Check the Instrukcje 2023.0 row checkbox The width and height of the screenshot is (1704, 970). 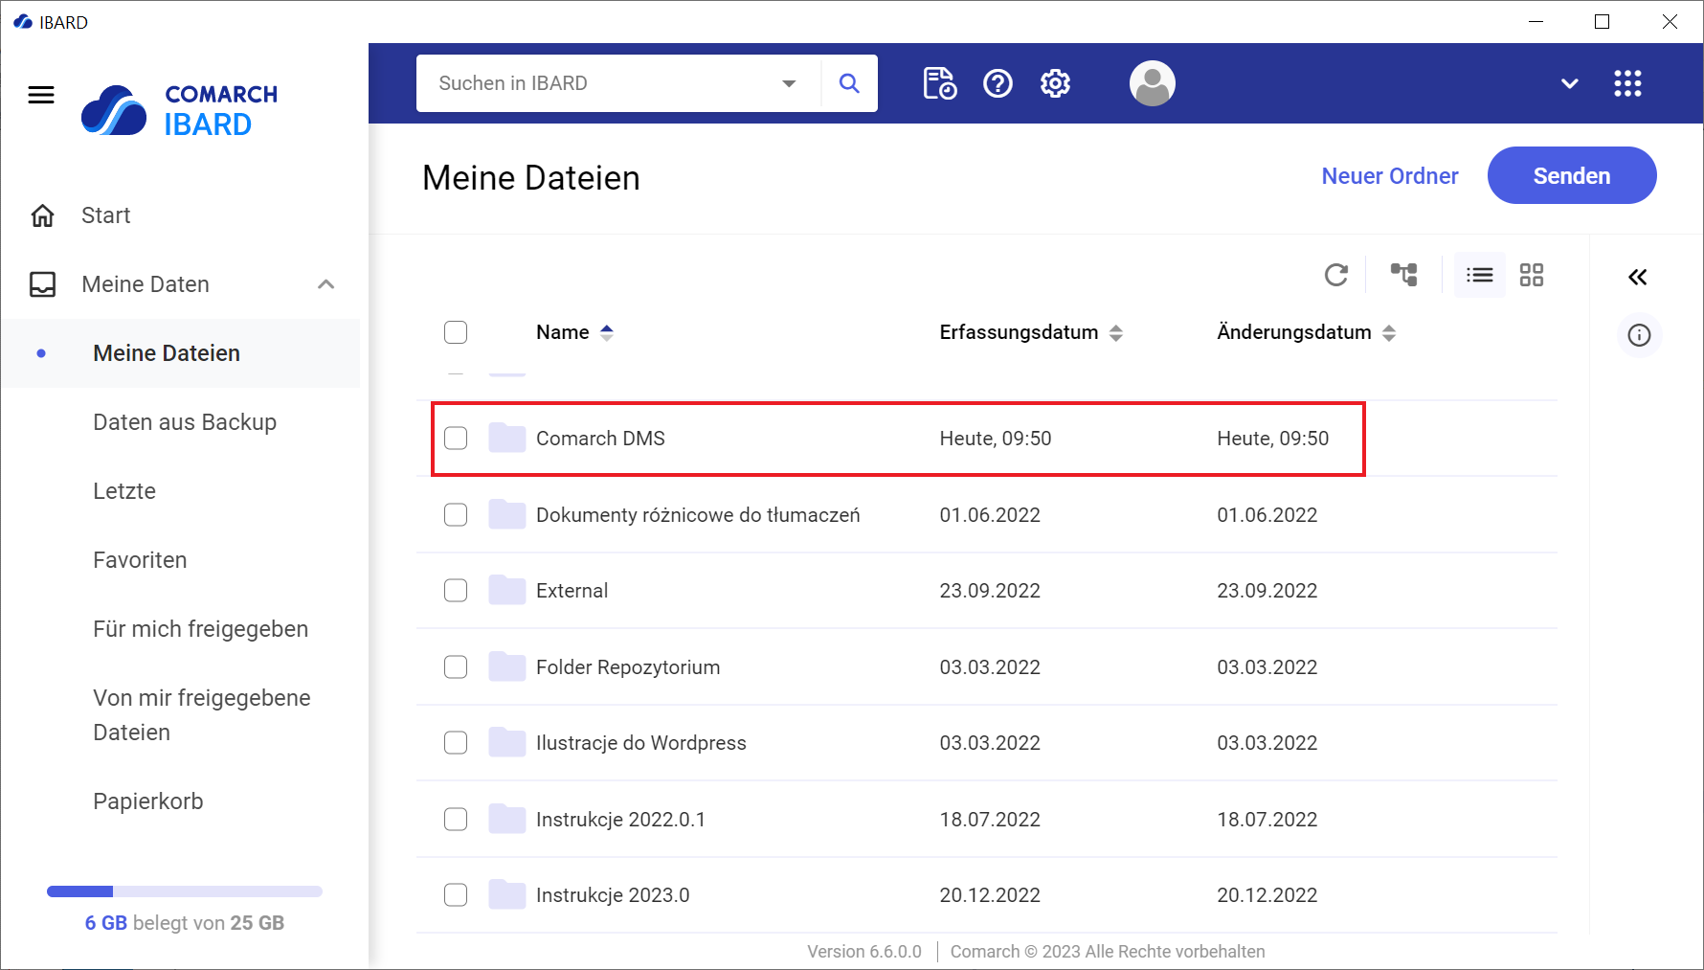point(456,894)
